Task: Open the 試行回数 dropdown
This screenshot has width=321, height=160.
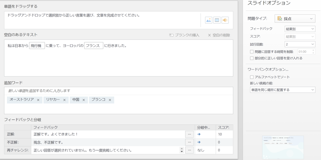Action: pyautogui.click(x=300, y=44)
